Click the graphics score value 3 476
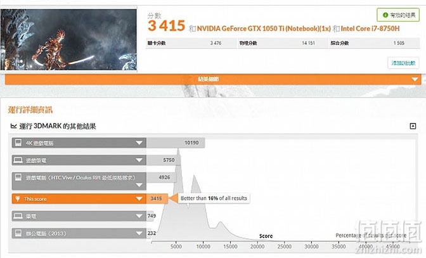426x258 pixels. pyautogui.click(x=216, y=43)
